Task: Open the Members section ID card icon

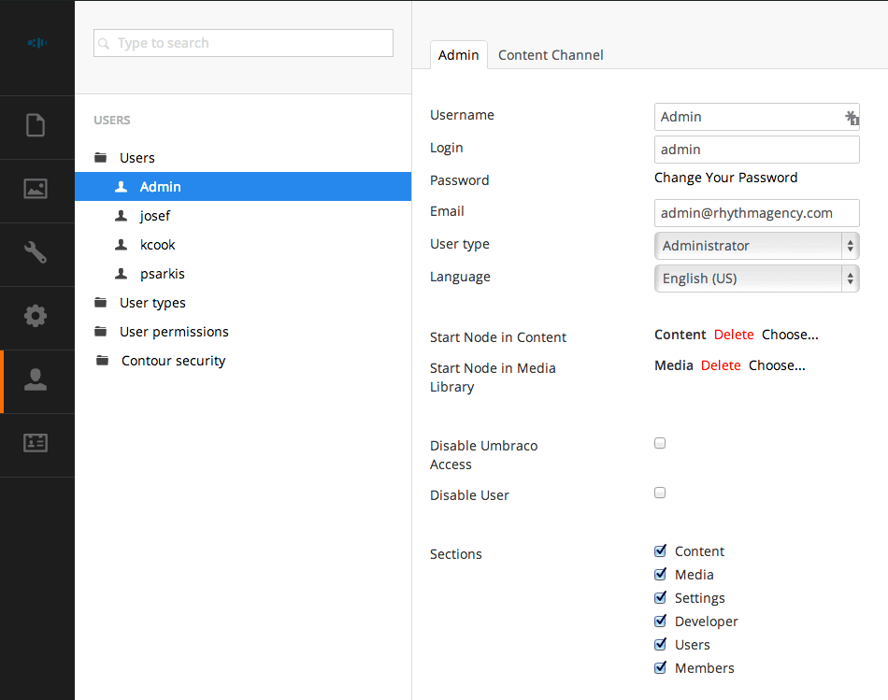Action: 36,444
